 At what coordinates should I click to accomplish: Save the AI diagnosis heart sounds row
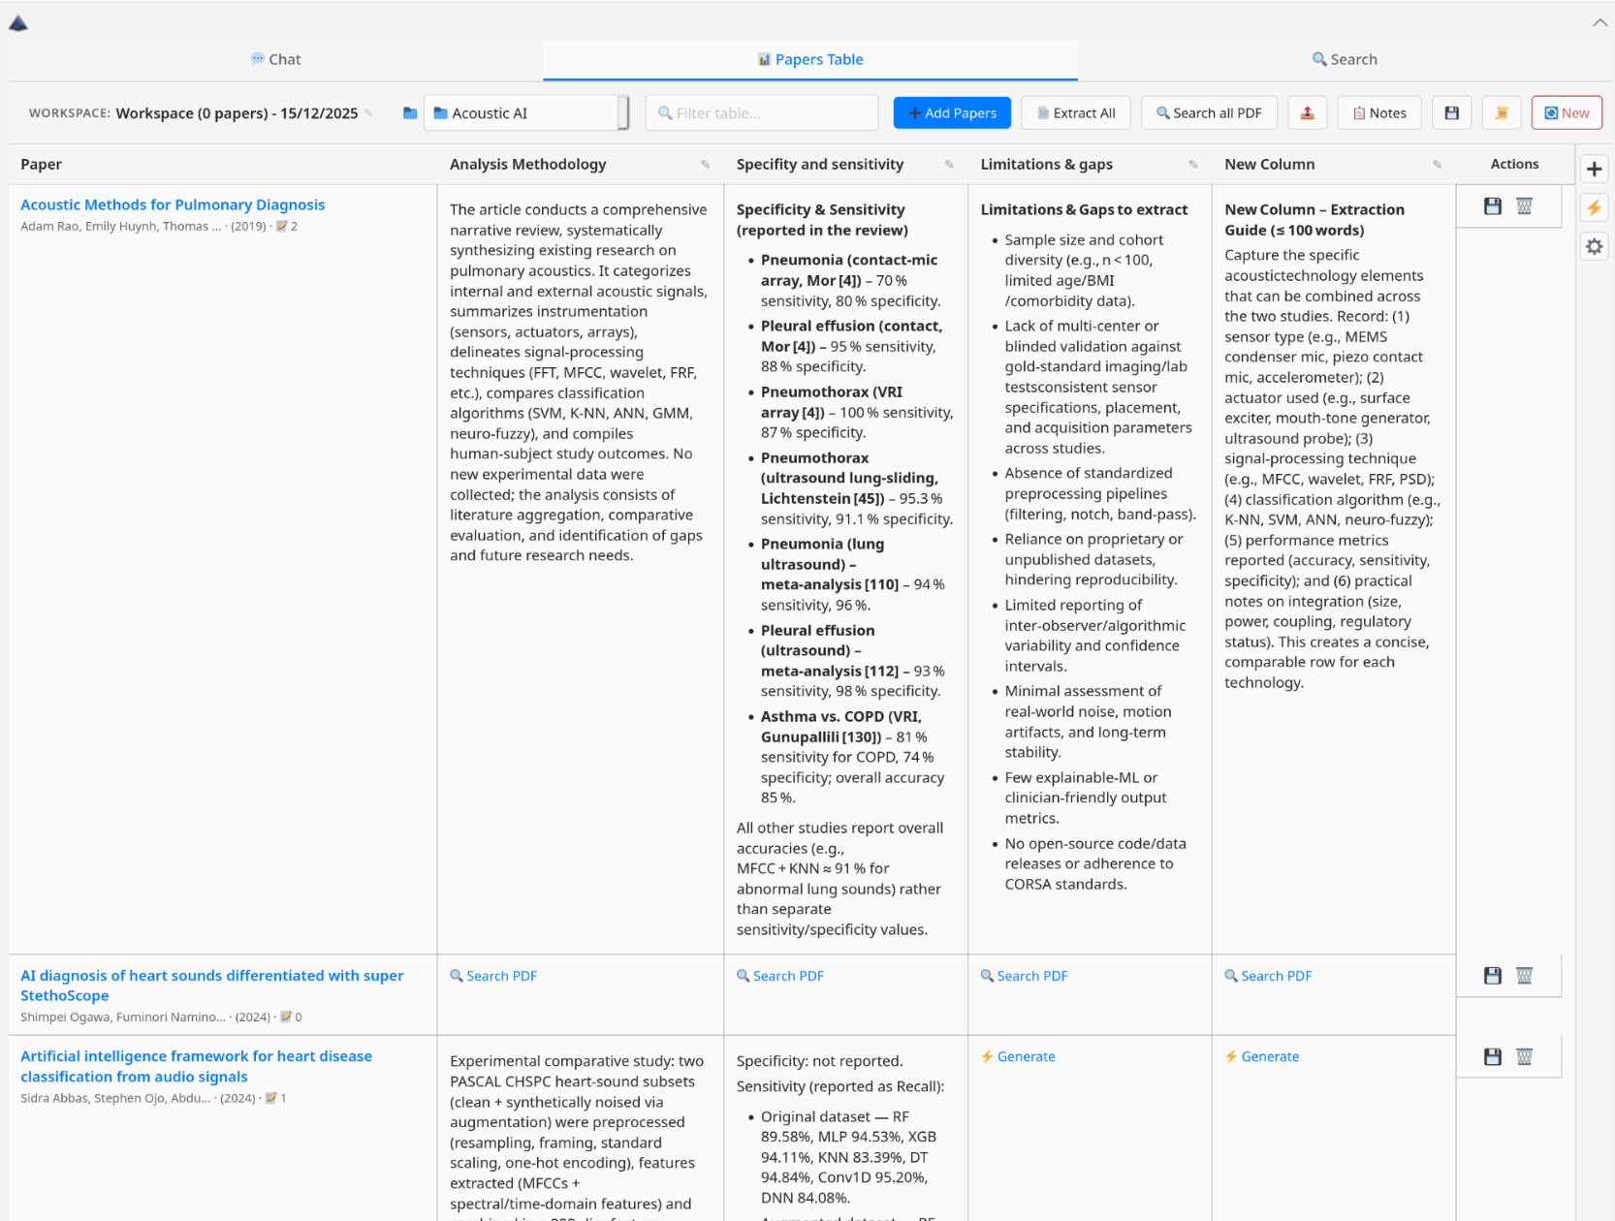point(1492,976)
